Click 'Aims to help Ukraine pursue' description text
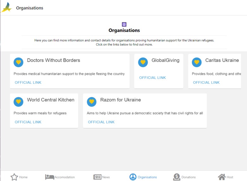Image resolution: width=247 pixels, height=181 pixels. click(x=145, y=113)
